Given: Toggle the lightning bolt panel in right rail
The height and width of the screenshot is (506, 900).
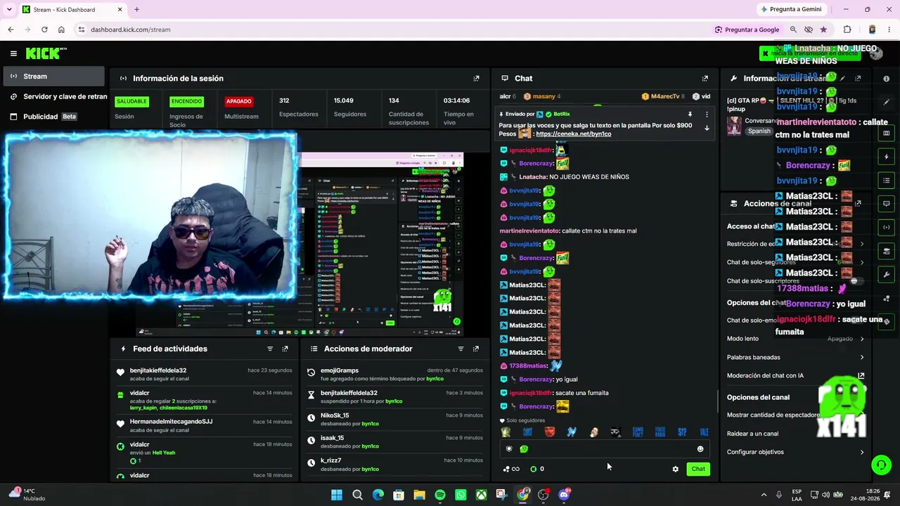Looking at the screenshot, I should click(x=887, y=157).
